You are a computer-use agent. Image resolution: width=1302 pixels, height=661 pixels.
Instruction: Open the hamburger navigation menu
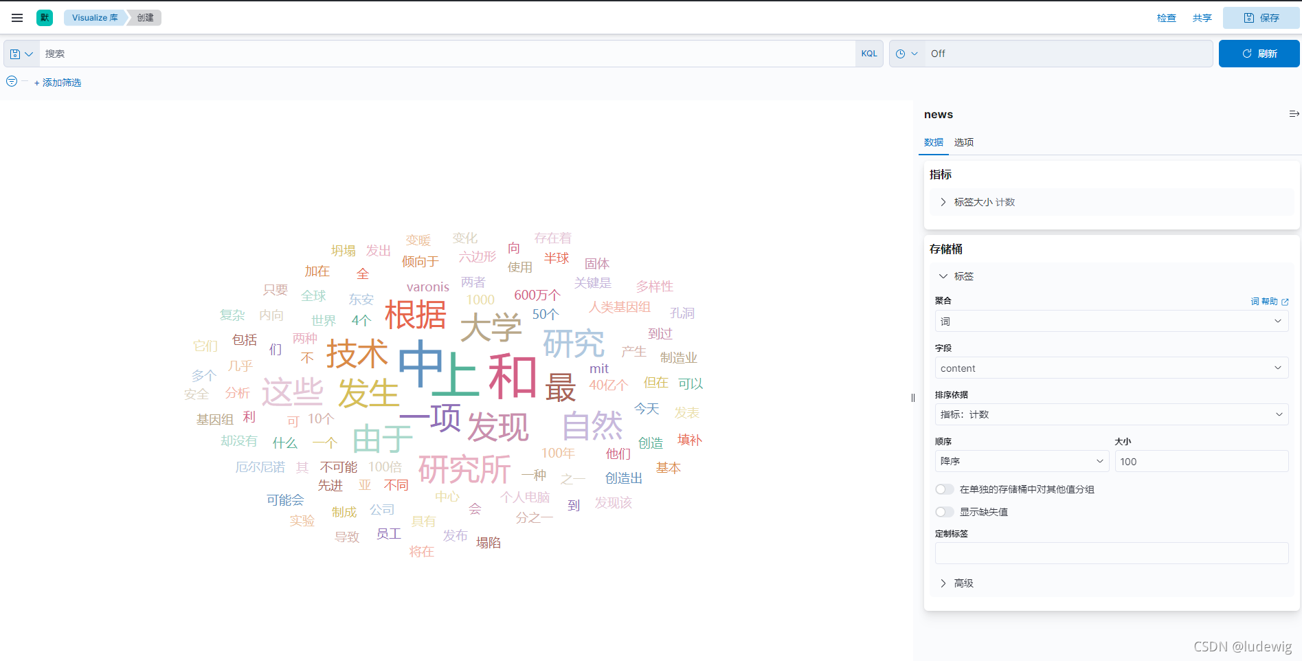pos(17,18)
